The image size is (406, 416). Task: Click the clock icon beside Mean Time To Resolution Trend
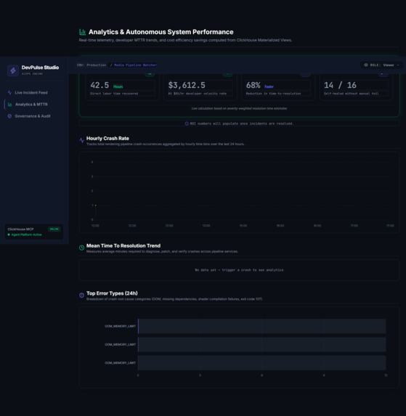click(82, 248)
